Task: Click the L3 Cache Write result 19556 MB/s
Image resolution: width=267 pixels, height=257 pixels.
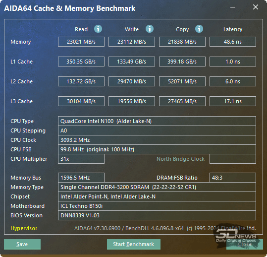Action: pyautogui.click(x=132, y=101)
